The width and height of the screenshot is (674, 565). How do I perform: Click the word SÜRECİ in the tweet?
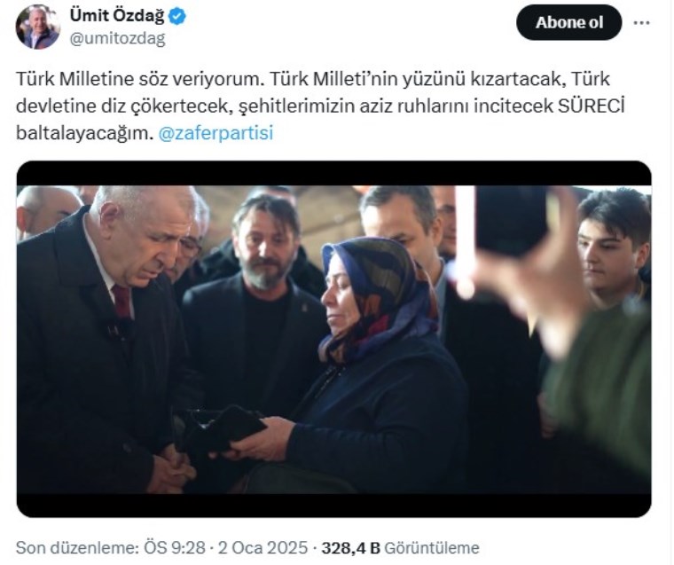(591, 106)
